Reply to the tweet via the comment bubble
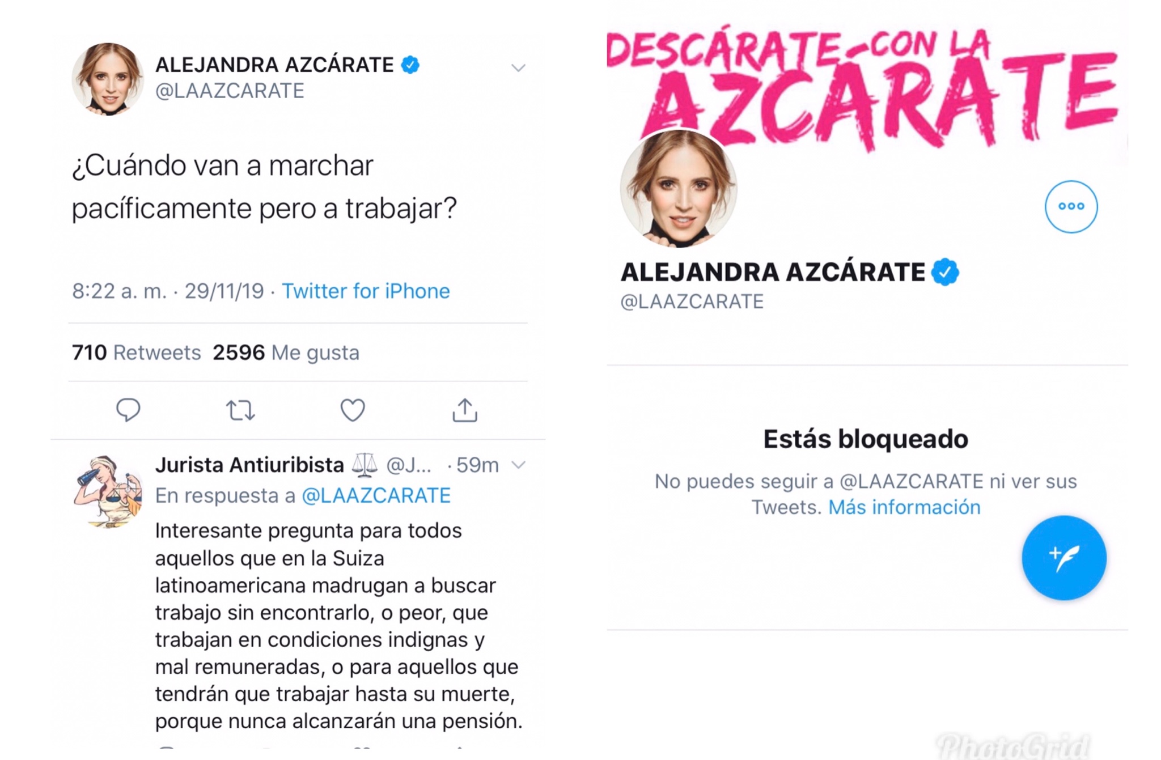Viewport: 1161px width, 760px height. [128, 410]
